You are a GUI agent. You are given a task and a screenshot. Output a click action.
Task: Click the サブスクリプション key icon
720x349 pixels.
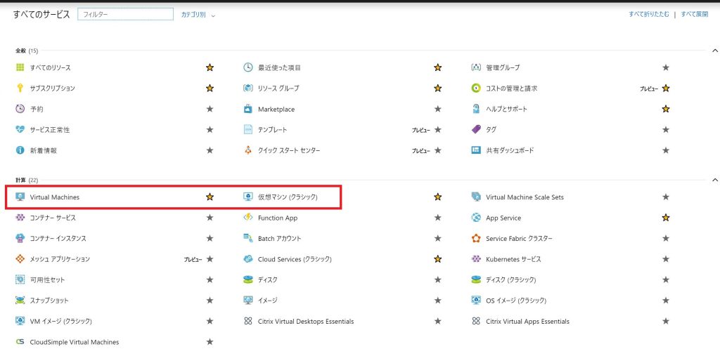click(x=20, y=88)
